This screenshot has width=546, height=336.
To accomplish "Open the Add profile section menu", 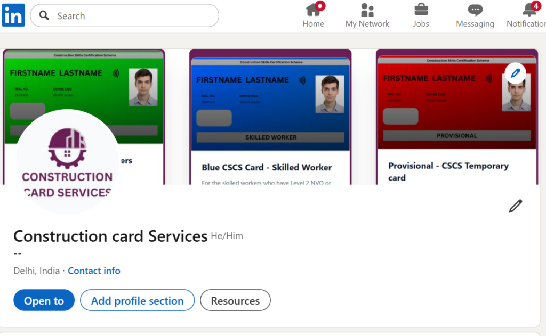I will click(x=137, y=300).
